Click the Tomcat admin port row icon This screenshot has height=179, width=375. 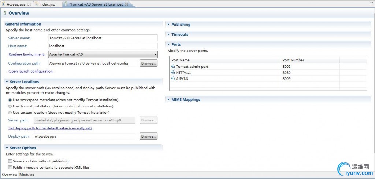tap(173, 67)
